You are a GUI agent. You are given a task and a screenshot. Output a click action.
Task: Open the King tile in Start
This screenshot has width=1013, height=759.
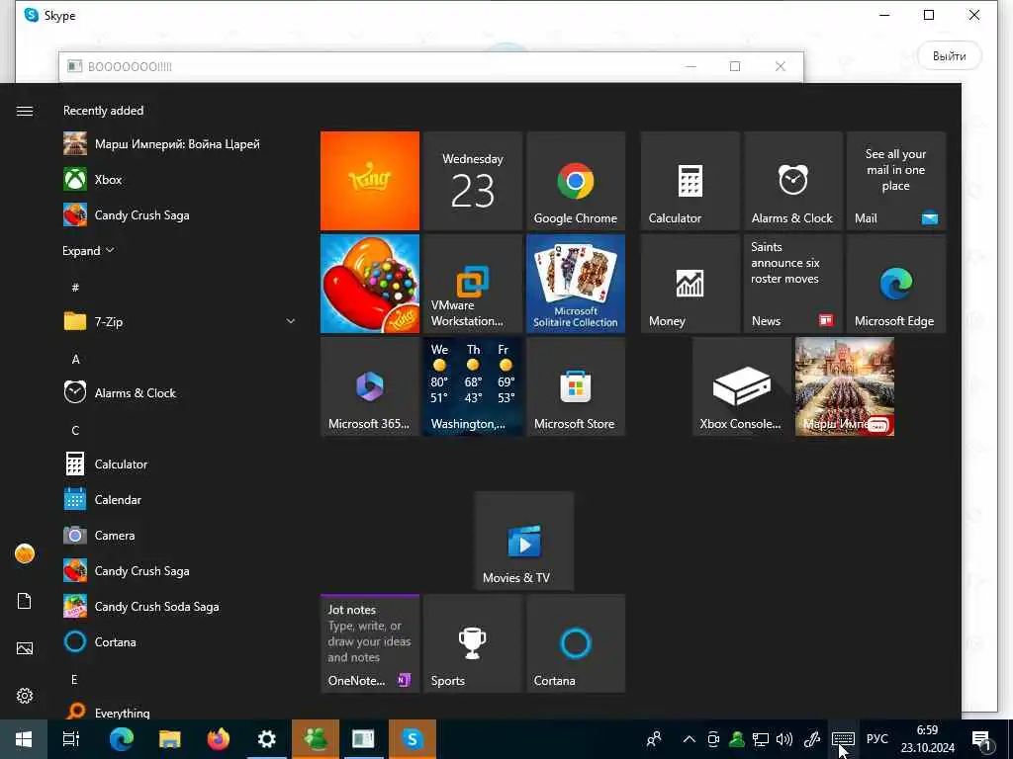(x=370, y=181)
